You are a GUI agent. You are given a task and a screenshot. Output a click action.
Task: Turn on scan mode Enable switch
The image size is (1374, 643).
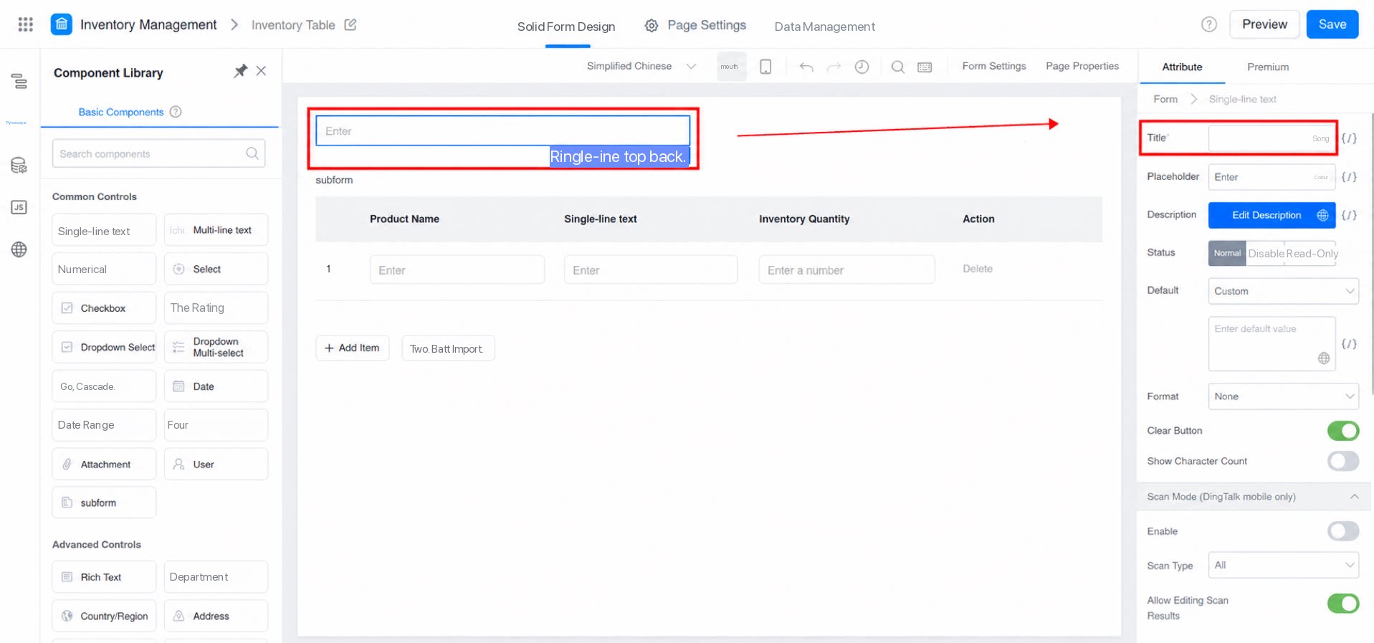click(x=1342, y=531)
